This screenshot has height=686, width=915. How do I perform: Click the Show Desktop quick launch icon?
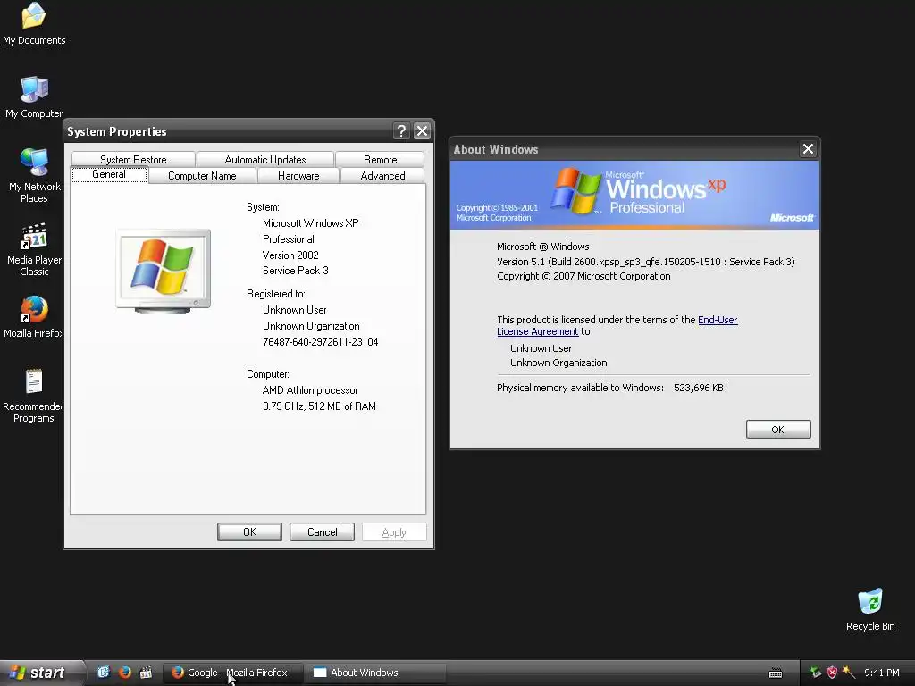[x=104, y=673]
